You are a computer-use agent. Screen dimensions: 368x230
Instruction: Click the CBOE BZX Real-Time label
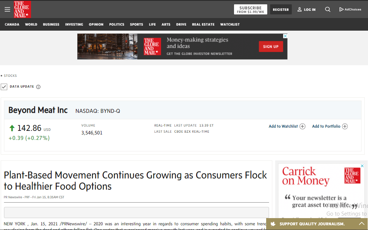(x=192, y=132)
